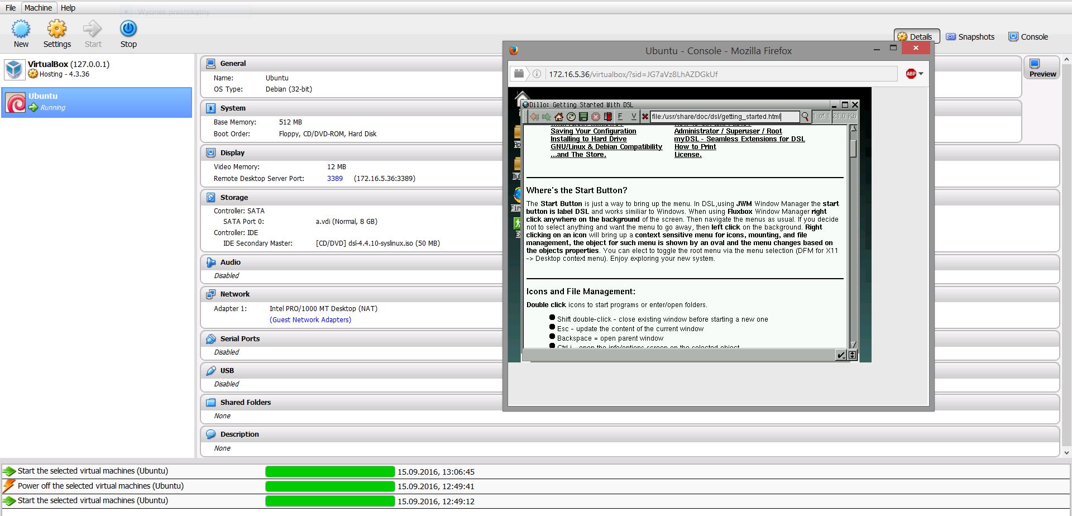Screen dimensions: 1072x516
Task: Click the New virtual machine icon
Action: [21, 28]
